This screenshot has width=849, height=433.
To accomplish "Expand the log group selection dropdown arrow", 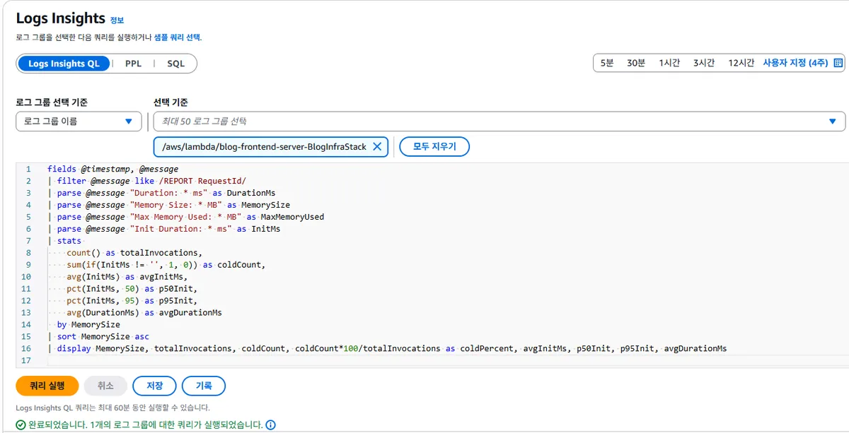I will (x=833, y=121).
